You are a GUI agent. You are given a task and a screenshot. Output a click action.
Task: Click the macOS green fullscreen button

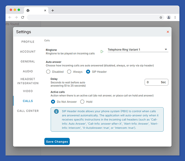coord(19,10)
